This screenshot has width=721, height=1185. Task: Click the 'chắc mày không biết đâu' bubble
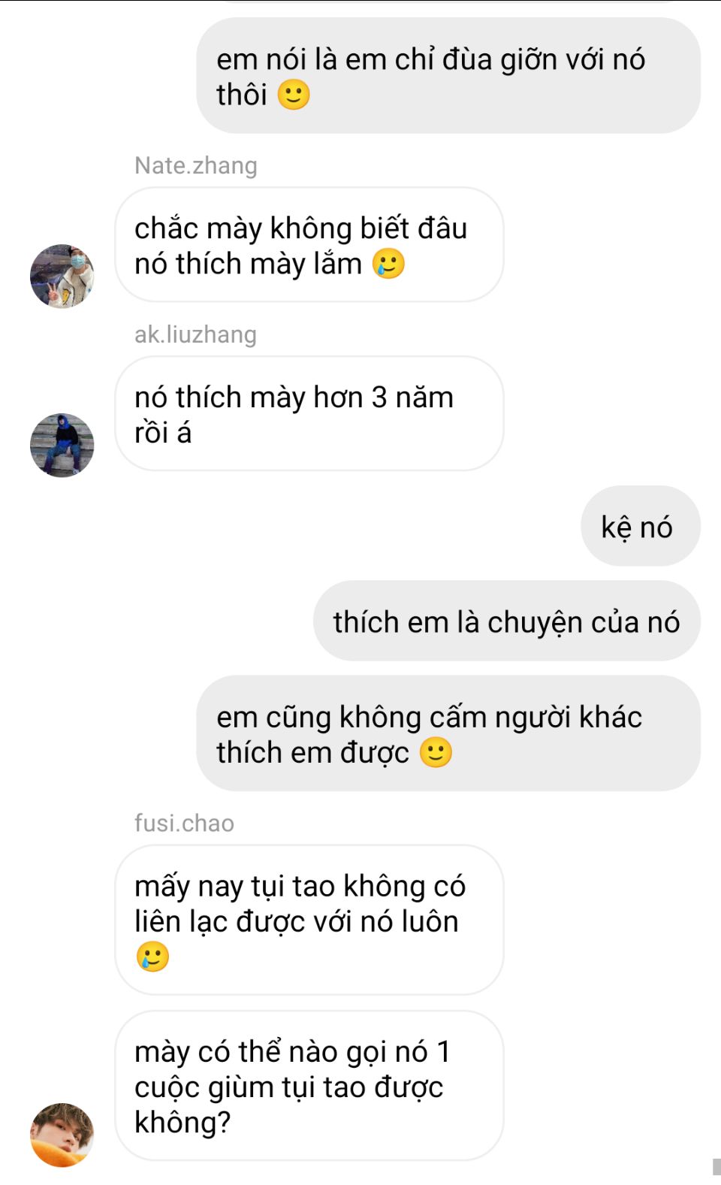click(309, 245)
